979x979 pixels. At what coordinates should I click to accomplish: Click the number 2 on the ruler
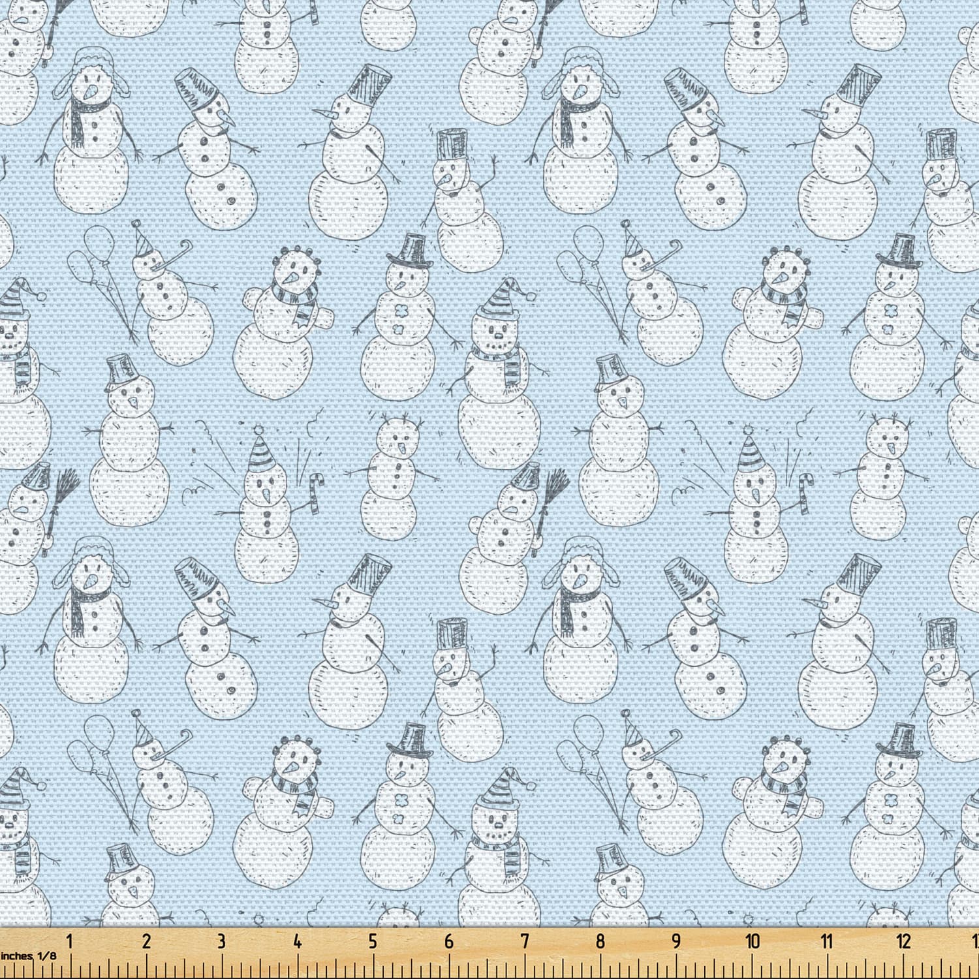[146, 941]
